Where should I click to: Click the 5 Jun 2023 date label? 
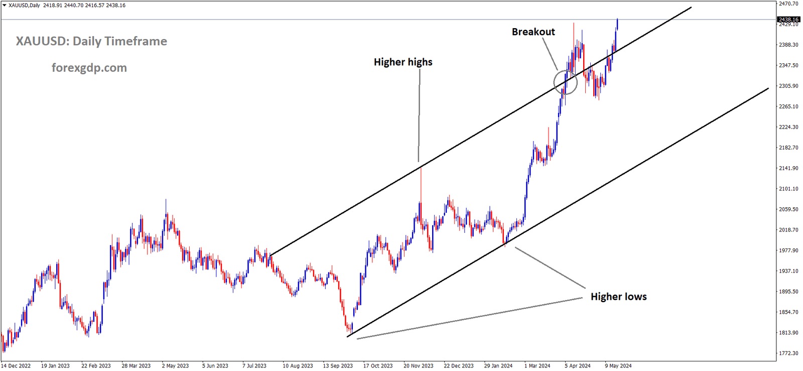tap(215, 366)
